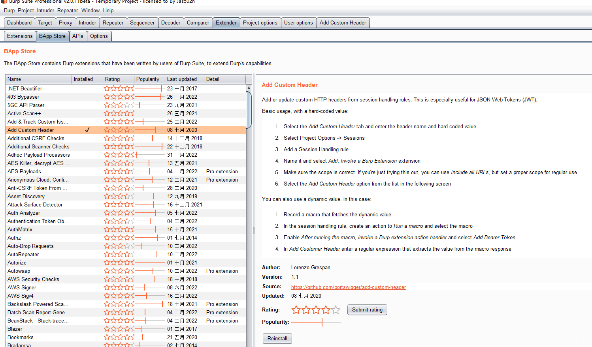This screenshot has width=592, height=347.
Task: Switch to the Decoder tab
Action: tap(171, 23)
